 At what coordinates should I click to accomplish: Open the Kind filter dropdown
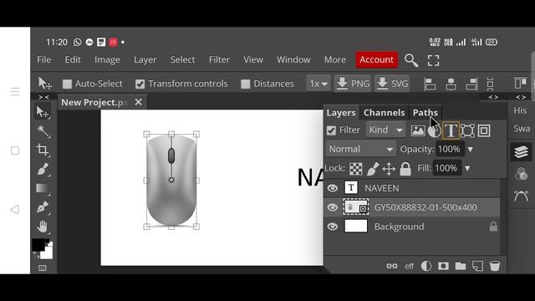[x=385, y=130]
